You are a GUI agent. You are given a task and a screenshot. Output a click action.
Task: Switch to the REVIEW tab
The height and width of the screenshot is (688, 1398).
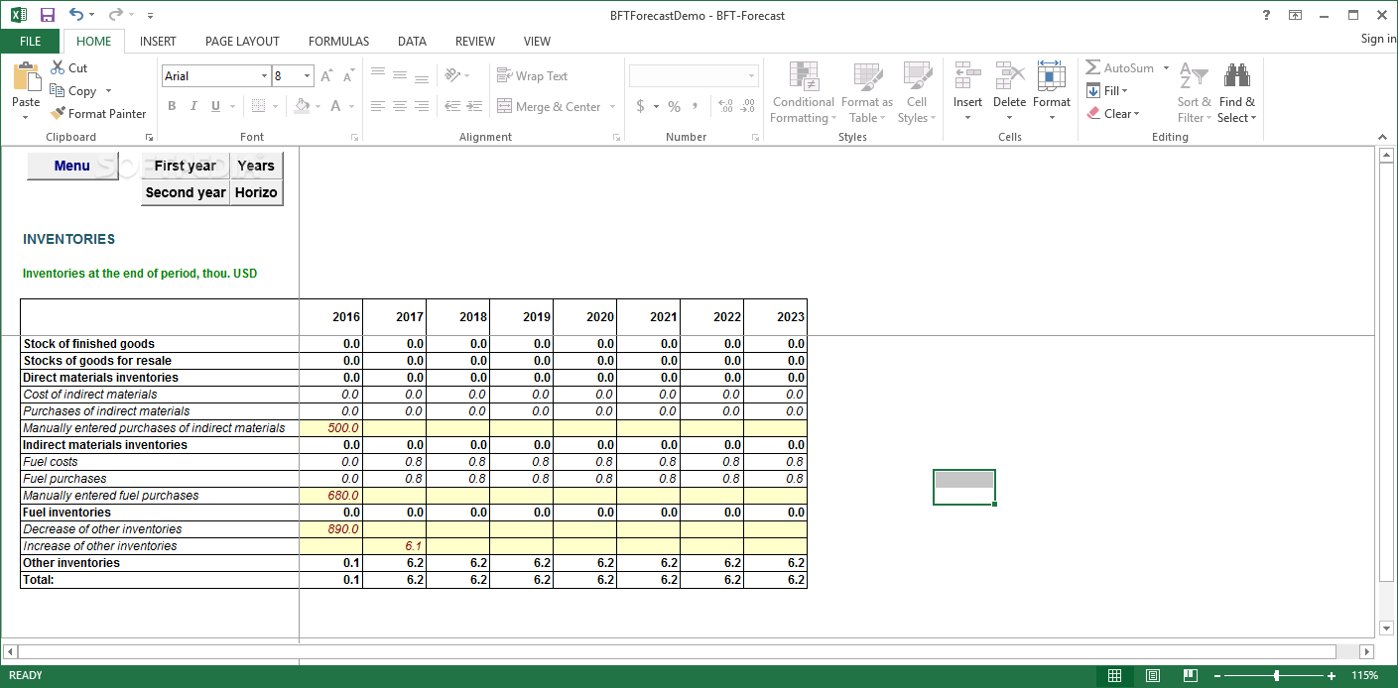(475, 41)
